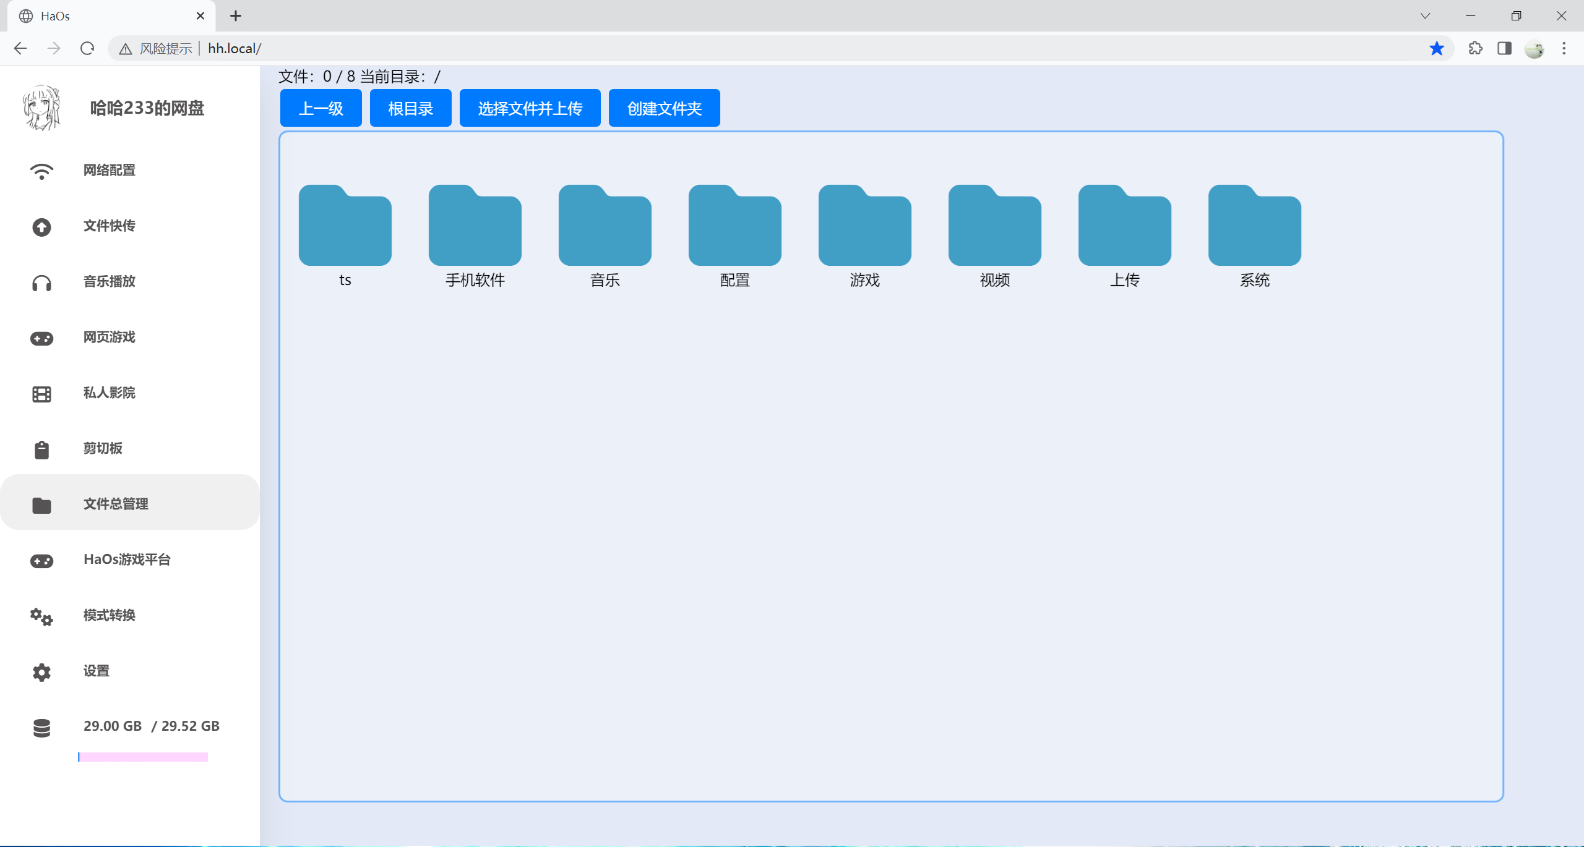
Task: Open 模式转换 gears icon
Action: (41, 616)
